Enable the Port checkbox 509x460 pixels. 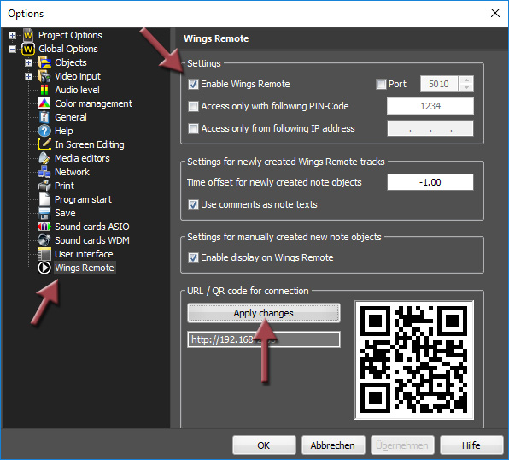click(381, 84)
